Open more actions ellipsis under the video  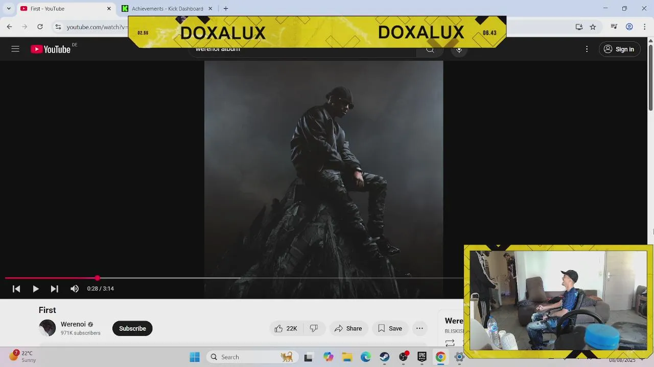(x=419, y=329)
